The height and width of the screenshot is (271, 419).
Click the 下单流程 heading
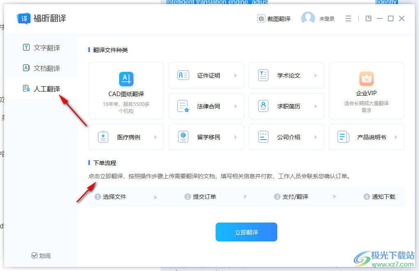tap(105, 163)
